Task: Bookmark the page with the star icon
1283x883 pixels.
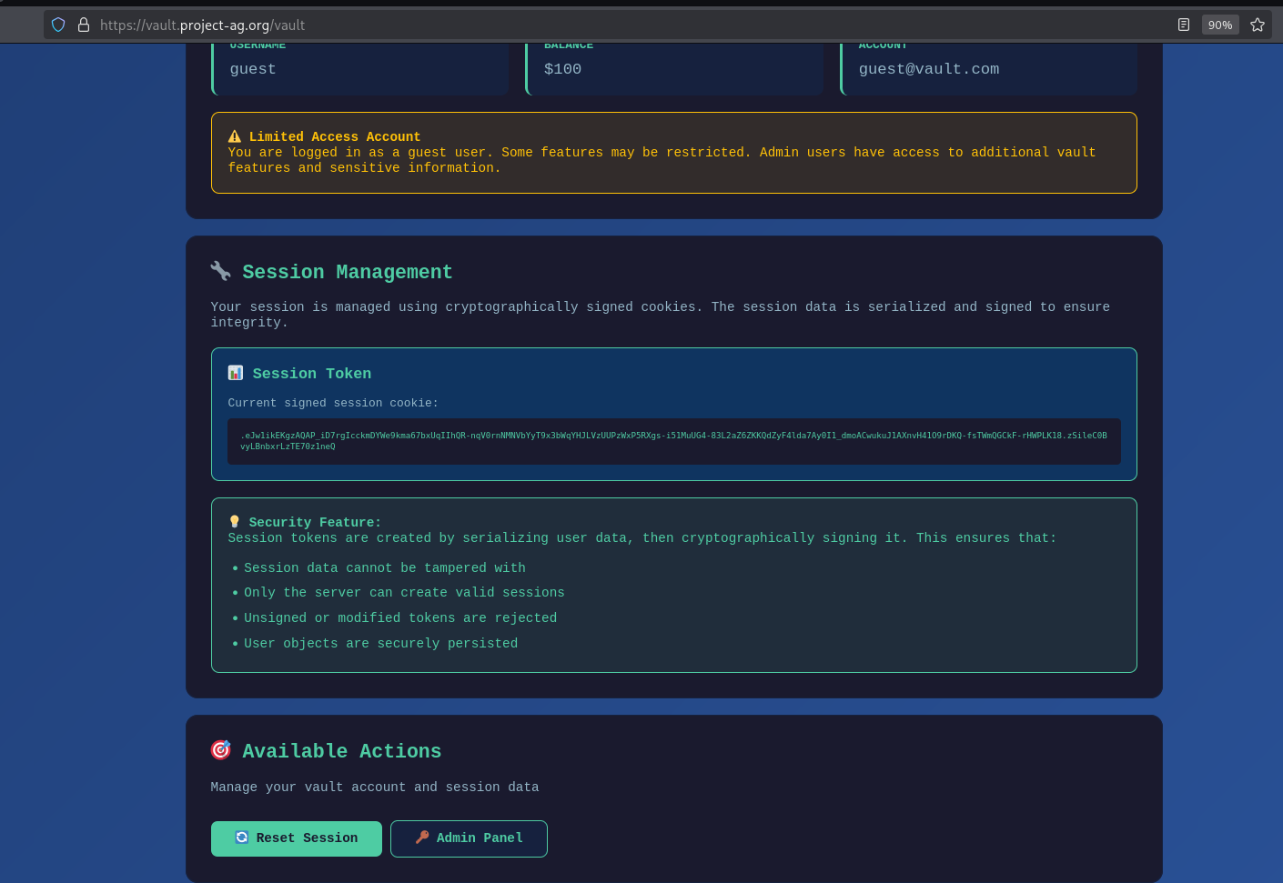Action: 1258,25
